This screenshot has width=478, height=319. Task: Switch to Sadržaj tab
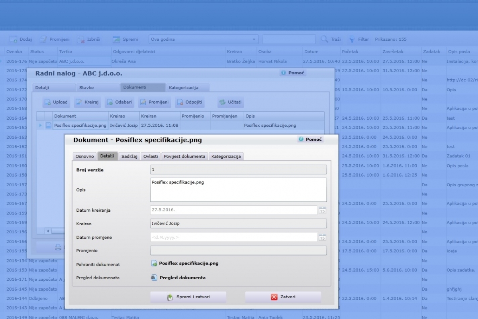[x=129, y=156]
